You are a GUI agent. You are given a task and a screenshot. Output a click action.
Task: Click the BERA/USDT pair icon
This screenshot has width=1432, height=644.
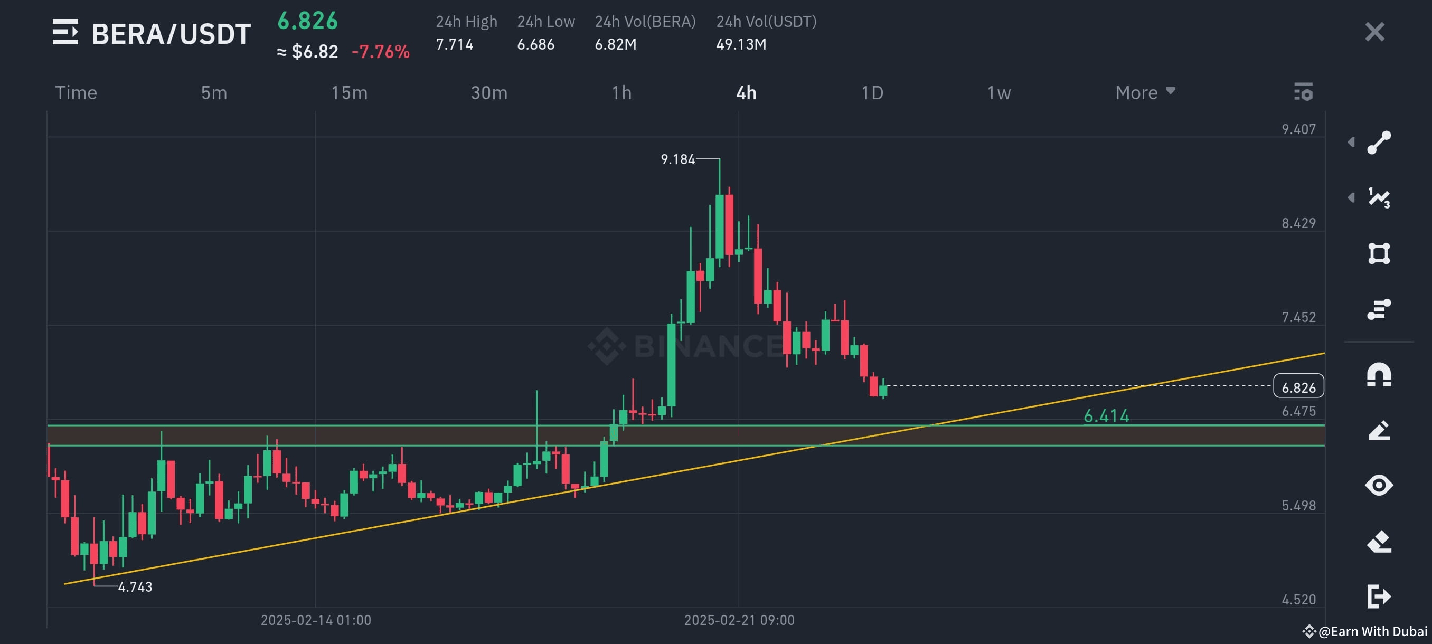[x=65, y=33]
